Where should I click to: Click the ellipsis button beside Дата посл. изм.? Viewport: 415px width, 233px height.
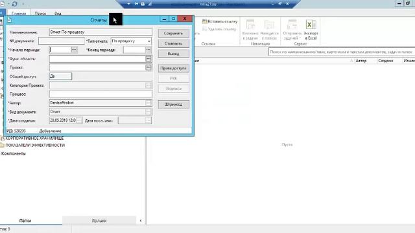click(148, 120)
